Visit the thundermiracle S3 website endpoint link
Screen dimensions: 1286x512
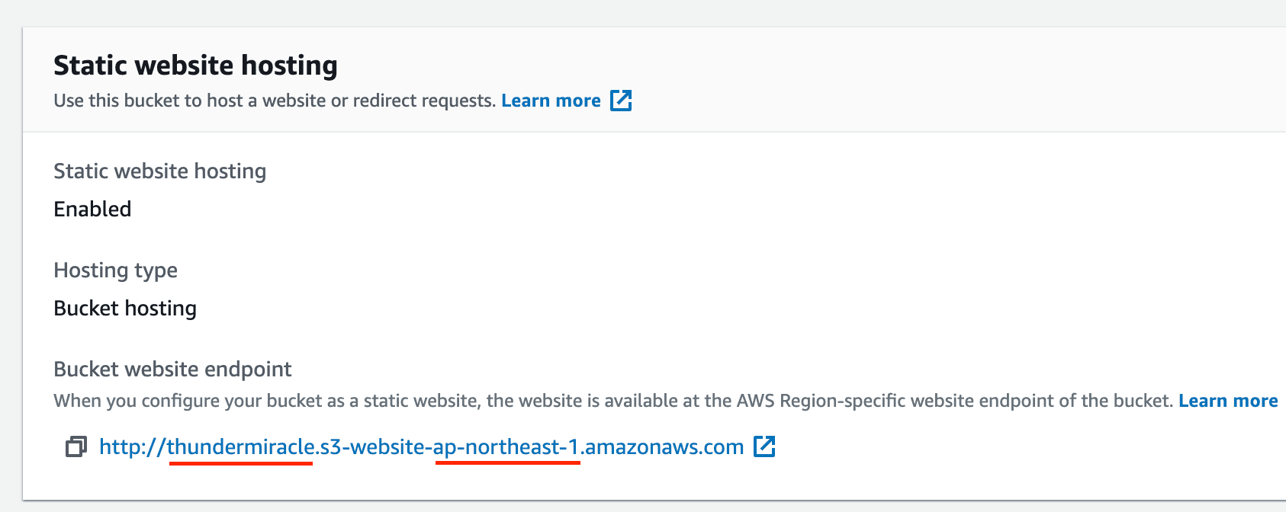tap(421, 447)
